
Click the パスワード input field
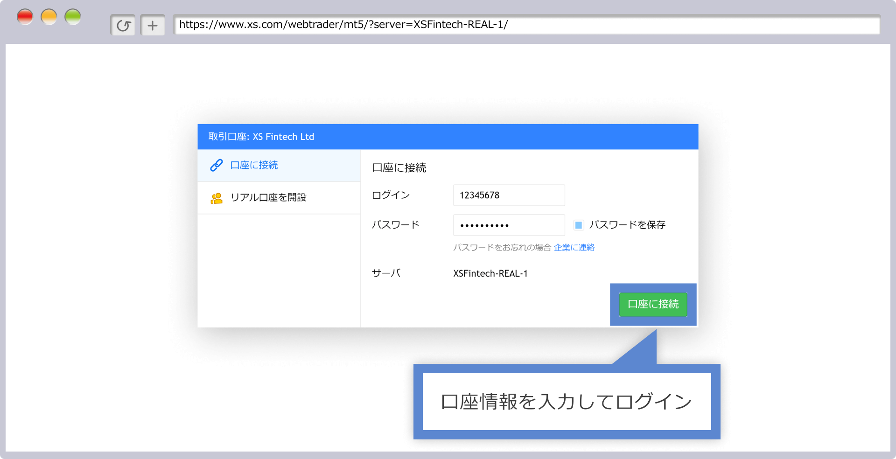point(509,225)
